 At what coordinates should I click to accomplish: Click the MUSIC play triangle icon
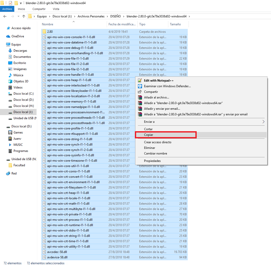pyautogui.click(x=10, y=145)
